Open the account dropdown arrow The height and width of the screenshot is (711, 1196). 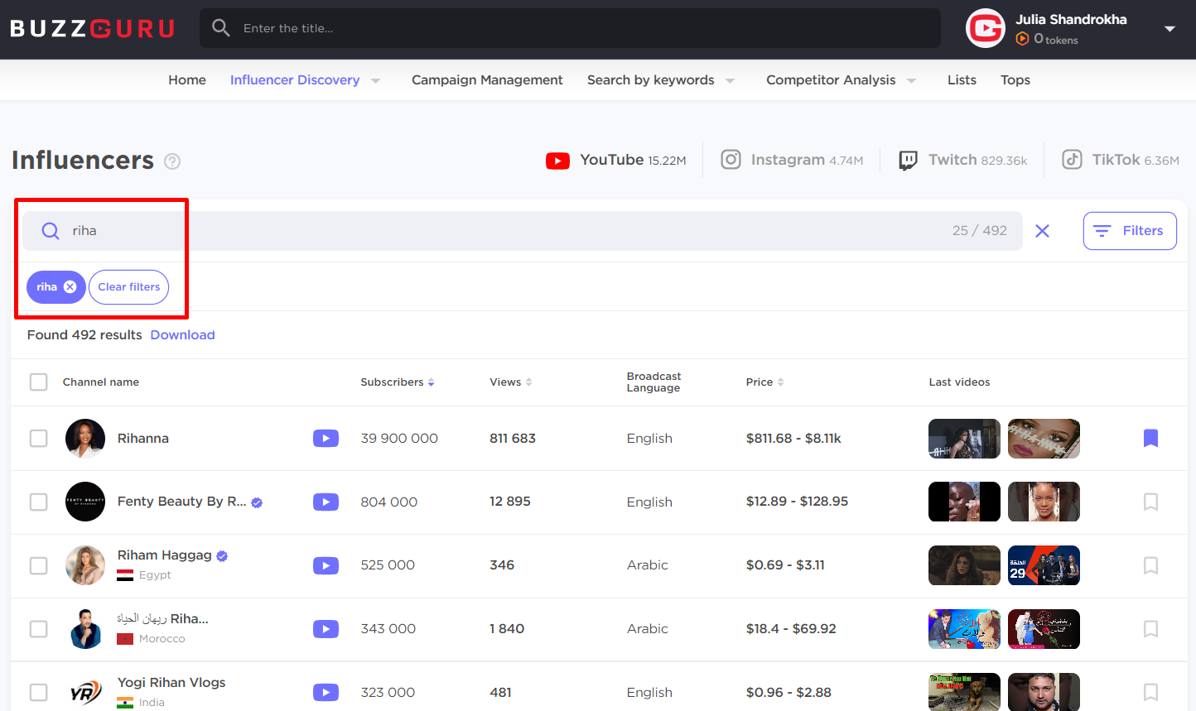tap(1169, 29)
